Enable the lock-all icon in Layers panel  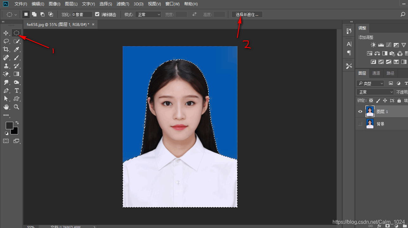pos(399,100)
